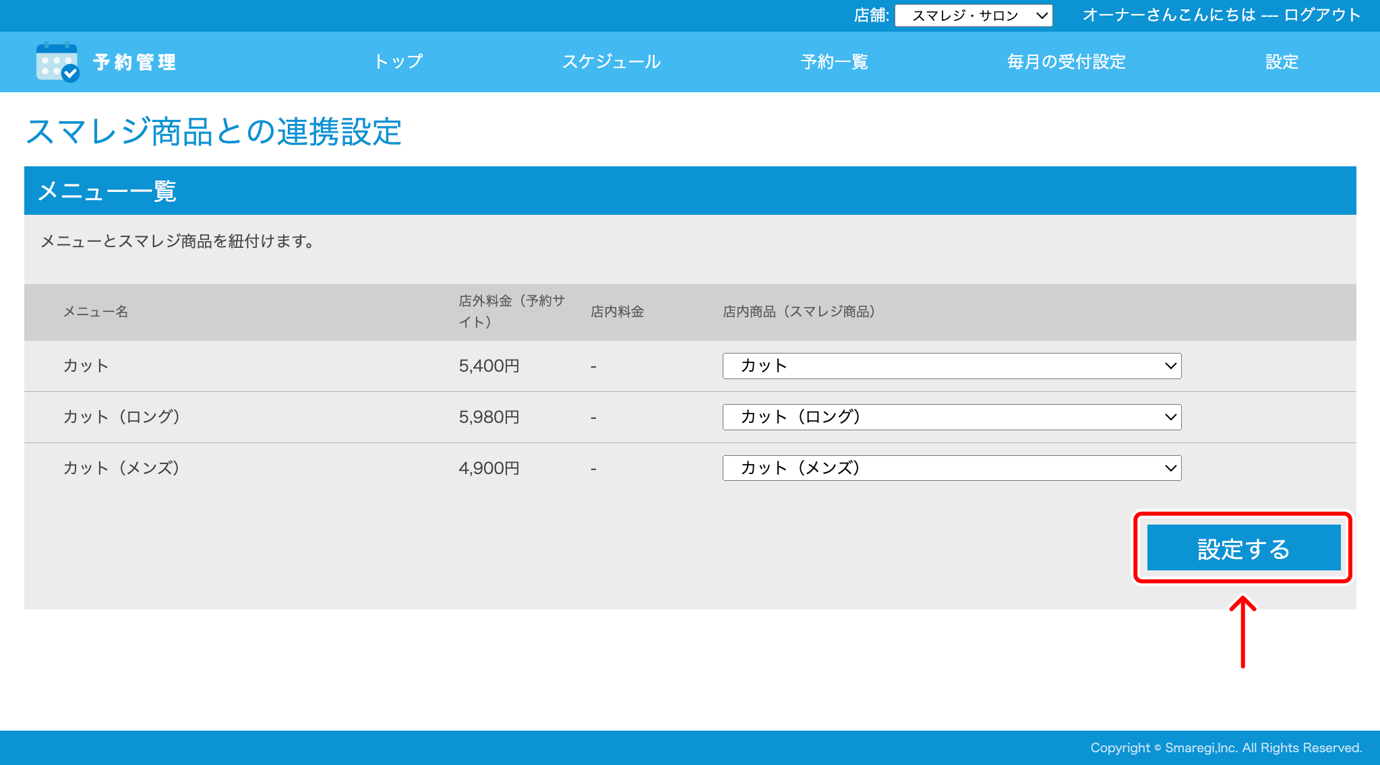The height and width of the screenshot is (765, 1380).
Task: Click the 店内料金 column header
Action: pyautogui.click(x=618, y=312)
